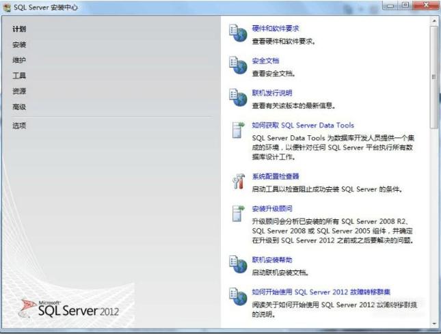Maximize the SQL Server 安装中心 window

coord(405,5)
